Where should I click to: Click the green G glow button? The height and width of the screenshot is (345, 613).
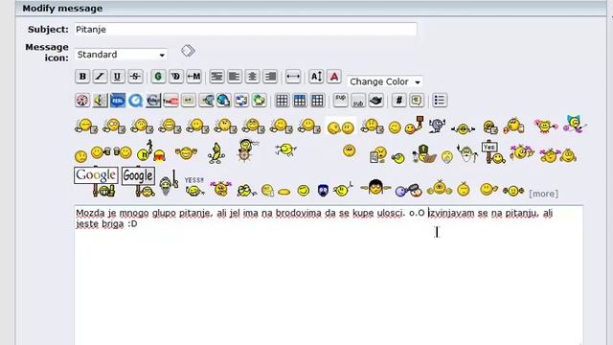(158, 77)
